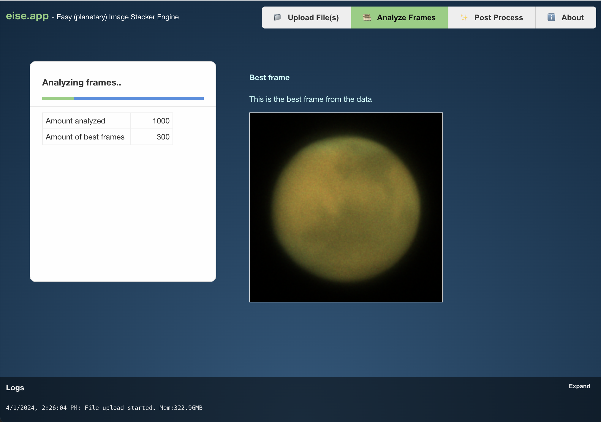The width and height of the screenshot is (601, 422).
Task: Click the 'Amount of best frames' label cell
Action: 86,137
